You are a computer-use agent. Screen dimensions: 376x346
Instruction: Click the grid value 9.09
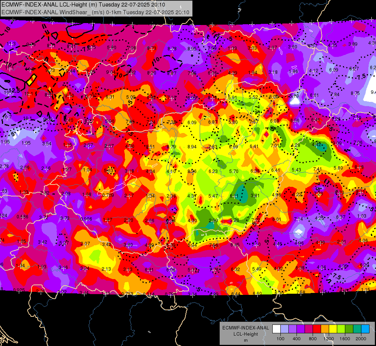point(337,143)
